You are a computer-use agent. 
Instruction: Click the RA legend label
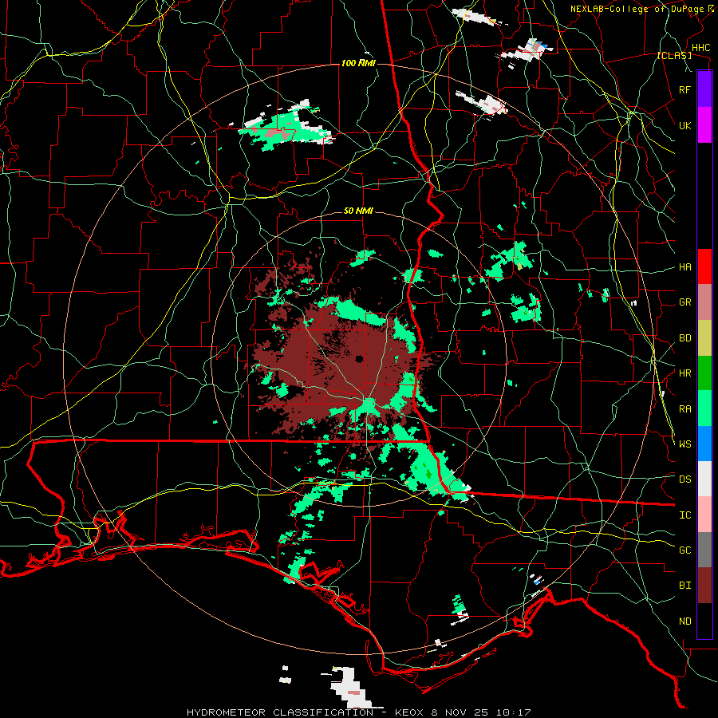pos(685,409)
